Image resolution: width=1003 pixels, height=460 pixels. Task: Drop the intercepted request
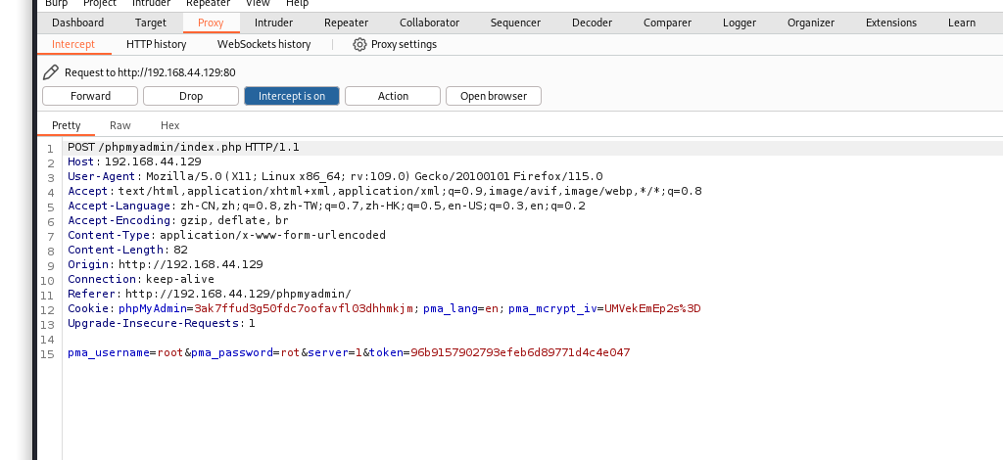tap(191, 96)
